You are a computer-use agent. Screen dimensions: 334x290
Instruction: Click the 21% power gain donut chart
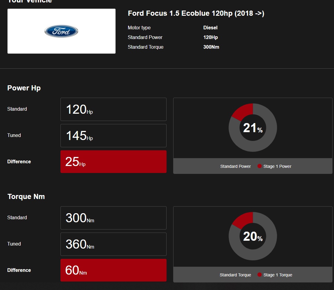pos(253,128)
